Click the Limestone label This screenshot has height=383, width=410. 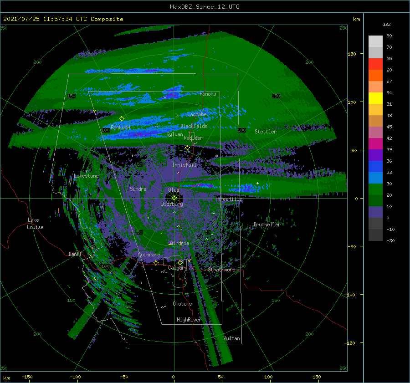tap(86, 176)
